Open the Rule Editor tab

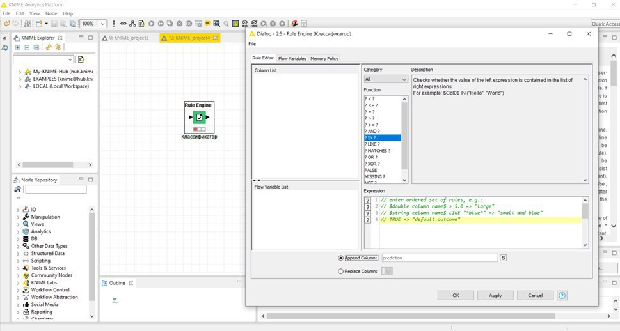click(x=263, y=58)
